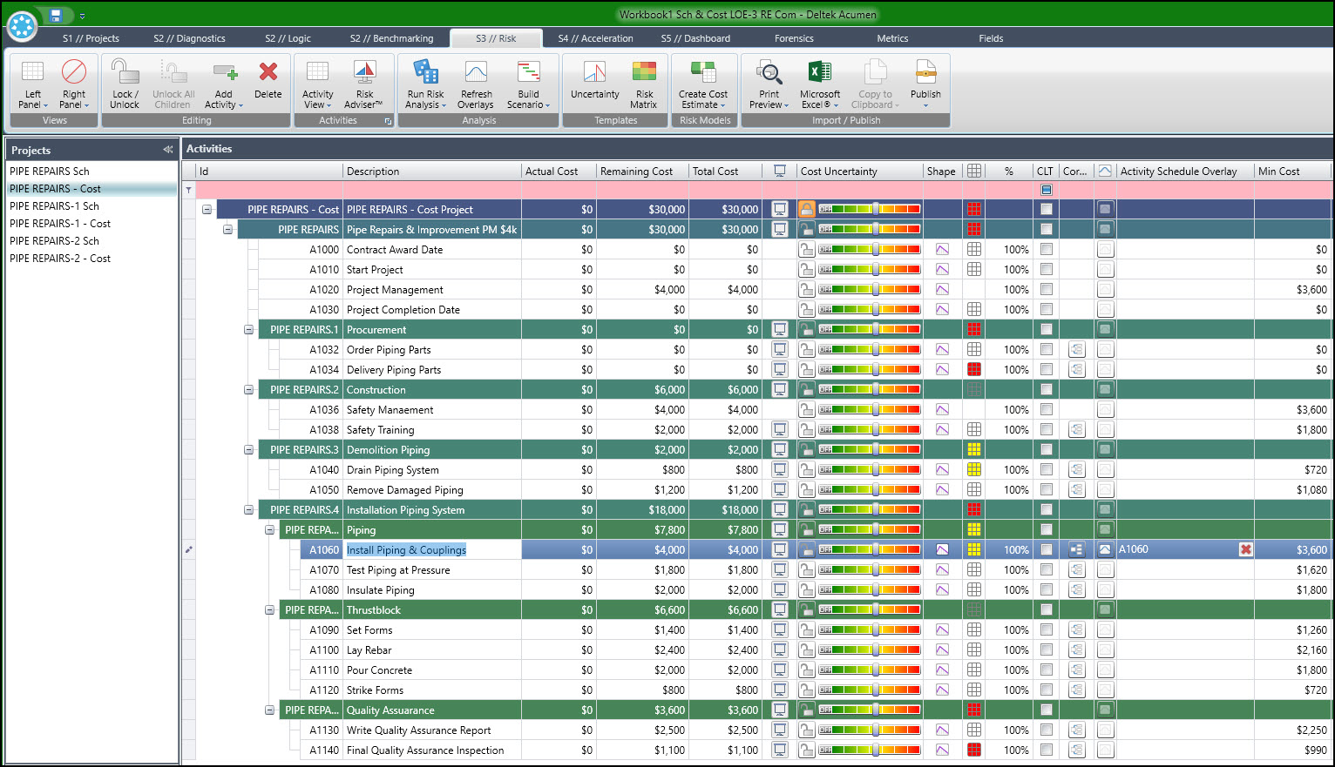
Task: Start Run Risk Analysis
Action: click(425, 84)
